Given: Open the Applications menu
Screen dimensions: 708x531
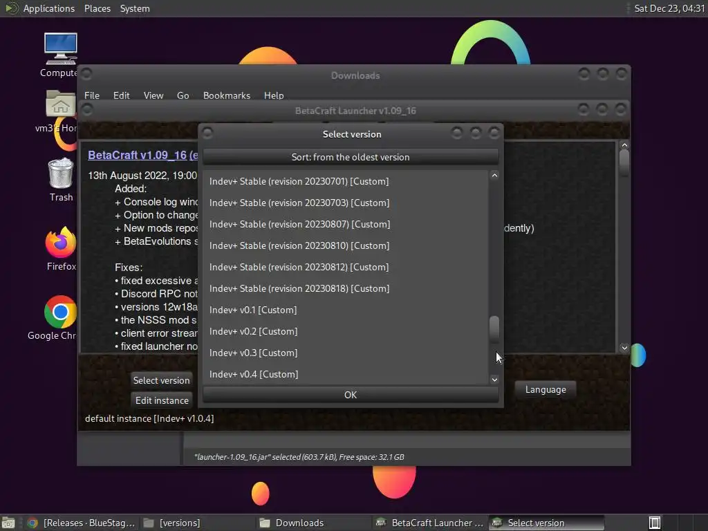Looking at the screenshot, I should (x=49, y=8).
